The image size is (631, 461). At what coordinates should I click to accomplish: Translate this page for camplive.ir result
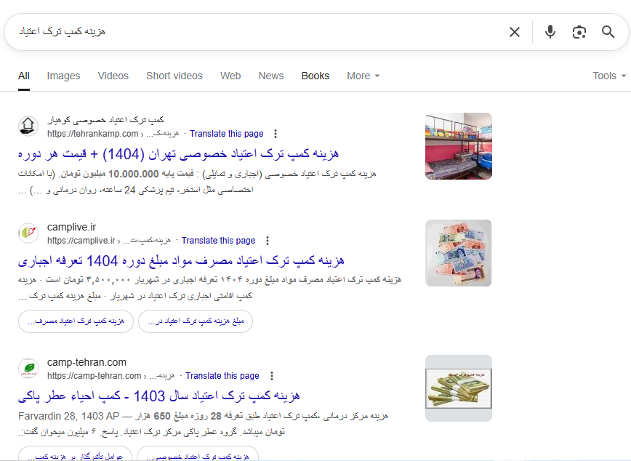point(218,241)
